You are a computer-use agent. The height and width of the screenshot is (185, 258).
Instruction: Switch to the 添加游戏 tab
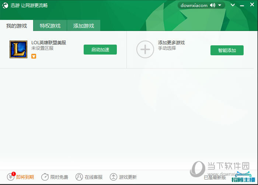pos(84,26)
